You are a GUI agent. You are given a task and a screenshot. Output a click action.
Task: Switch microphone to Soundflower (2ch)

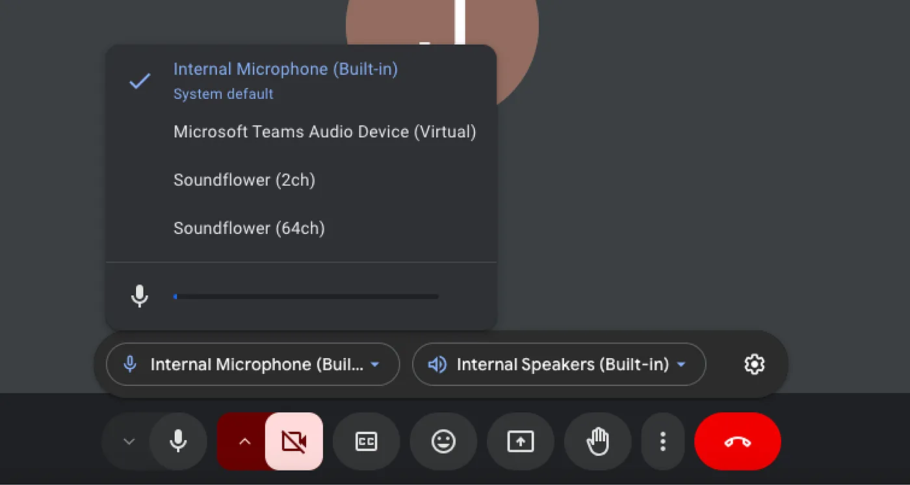click(244, 179)
